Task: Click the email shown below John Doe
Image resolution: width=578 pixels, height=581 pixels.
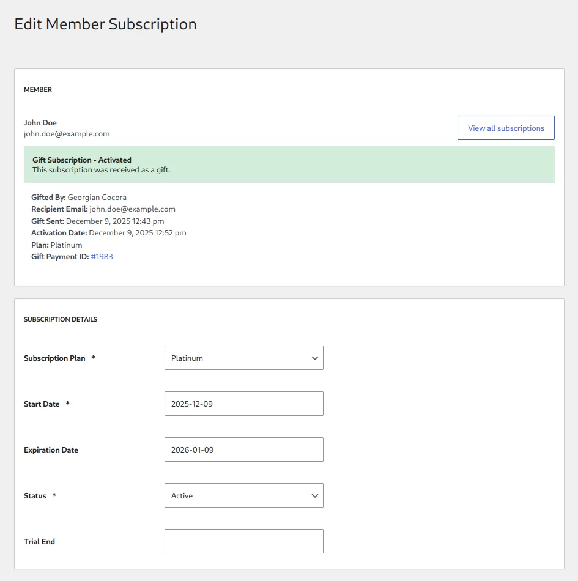Action: pos(67,134)
